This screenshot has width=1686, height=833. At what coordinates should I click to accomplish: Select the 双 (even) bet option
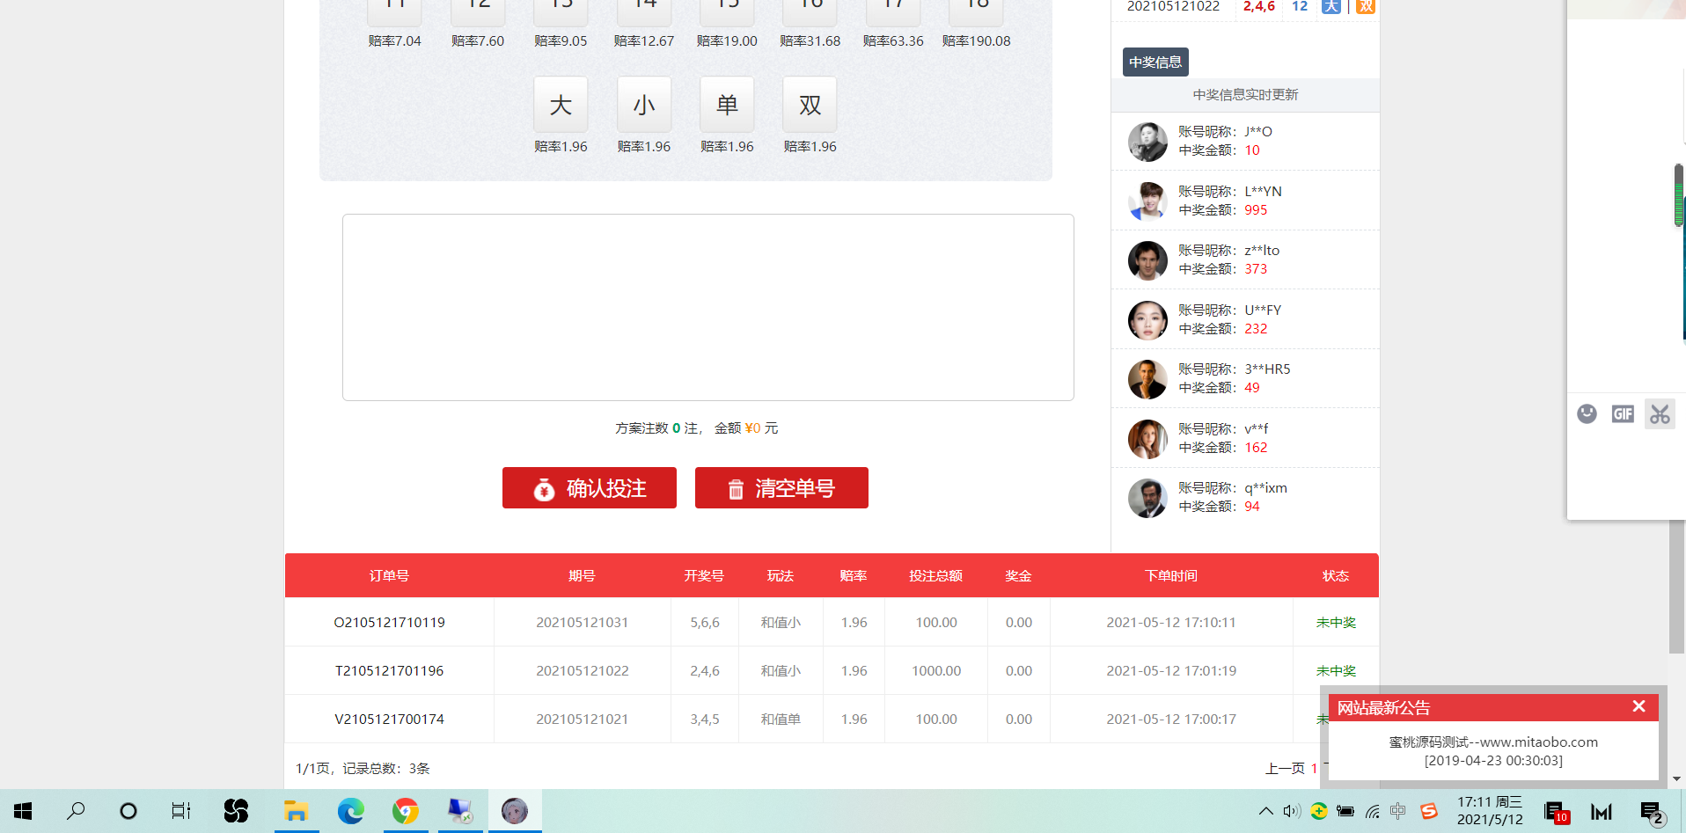pos(810,105)
